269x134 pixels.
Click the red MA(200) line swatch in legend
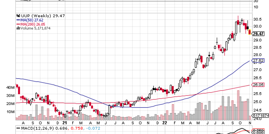[18, 24]
